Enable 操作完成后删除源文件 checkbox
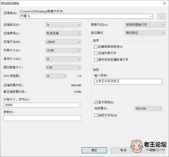 click(96, 60)
